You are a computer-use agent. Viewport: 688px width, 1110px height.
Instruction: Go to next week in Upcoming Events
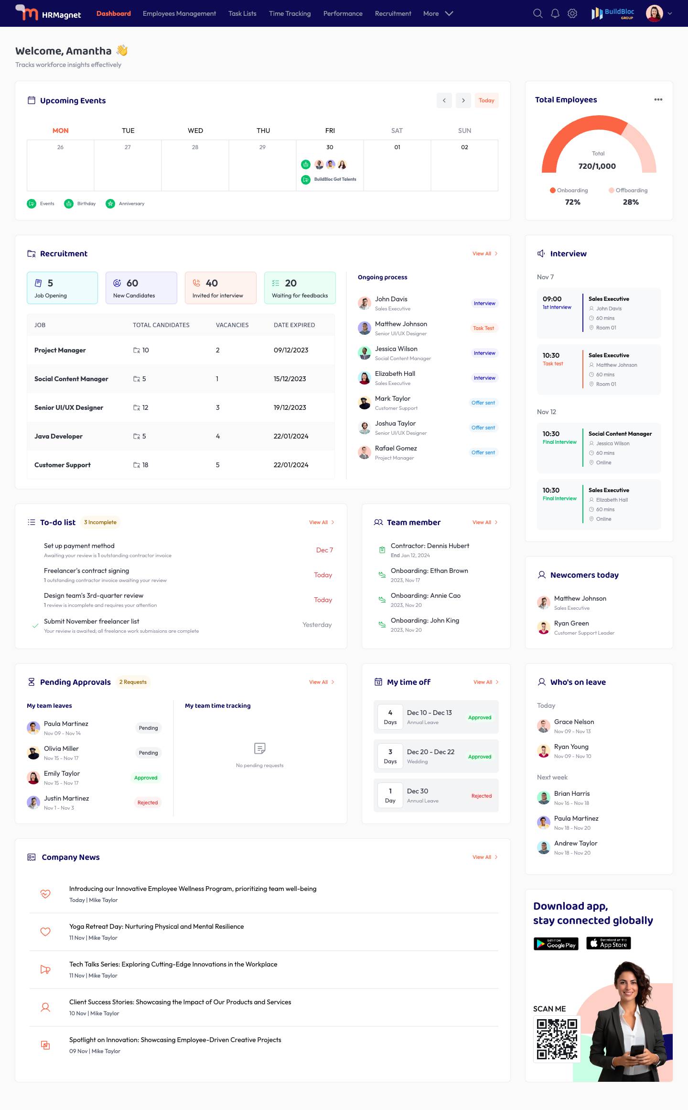[x=463, y=100]
